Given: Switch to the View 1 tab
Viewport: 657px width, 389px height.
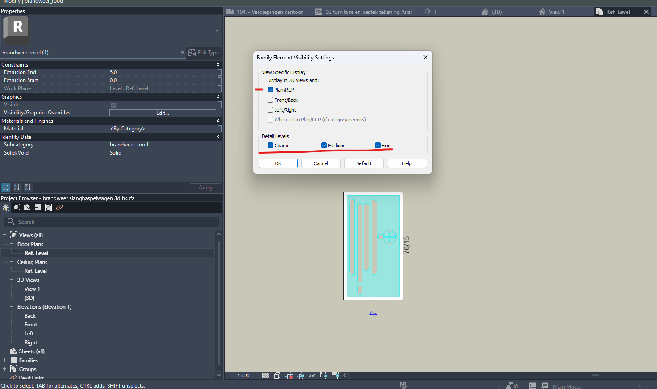Looking at the screenshot, I should click(x=552, y=12).
